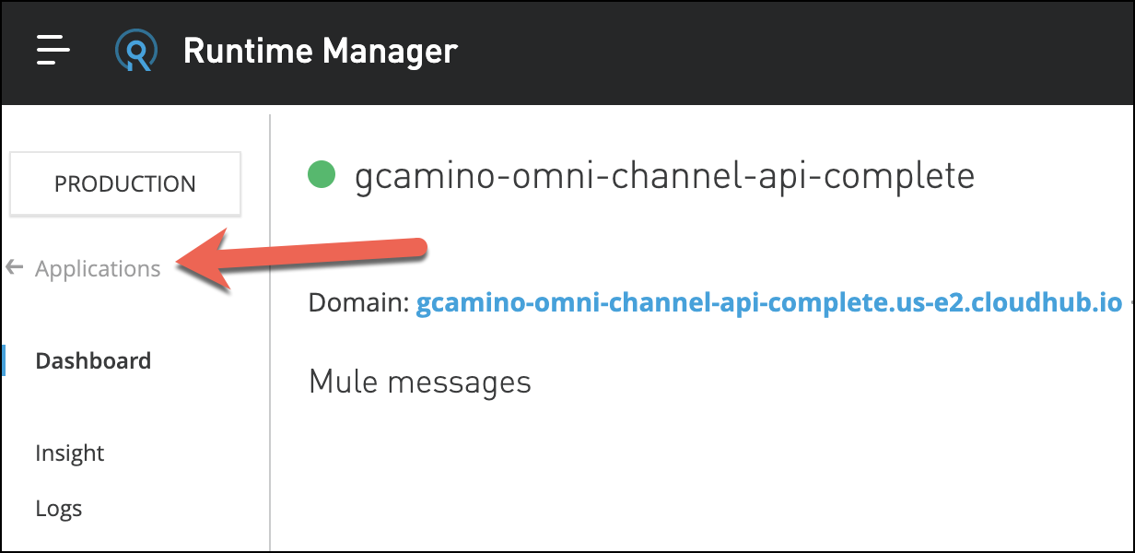Click the back arrow beside Applications
The width and height of the screenshot is (1135, 553).
click(x=14, y=268)
